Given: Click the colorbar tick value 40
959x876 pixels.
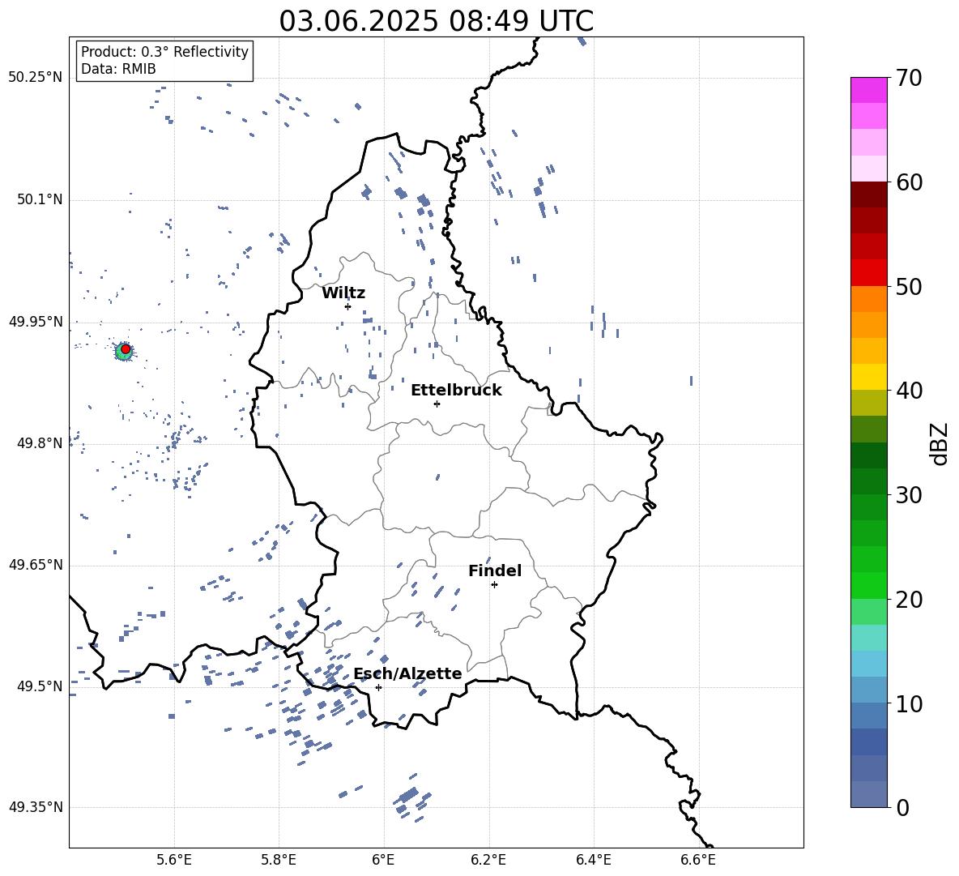Looking at the screenshot, I should pyautogui.click(x=909, y=391).
